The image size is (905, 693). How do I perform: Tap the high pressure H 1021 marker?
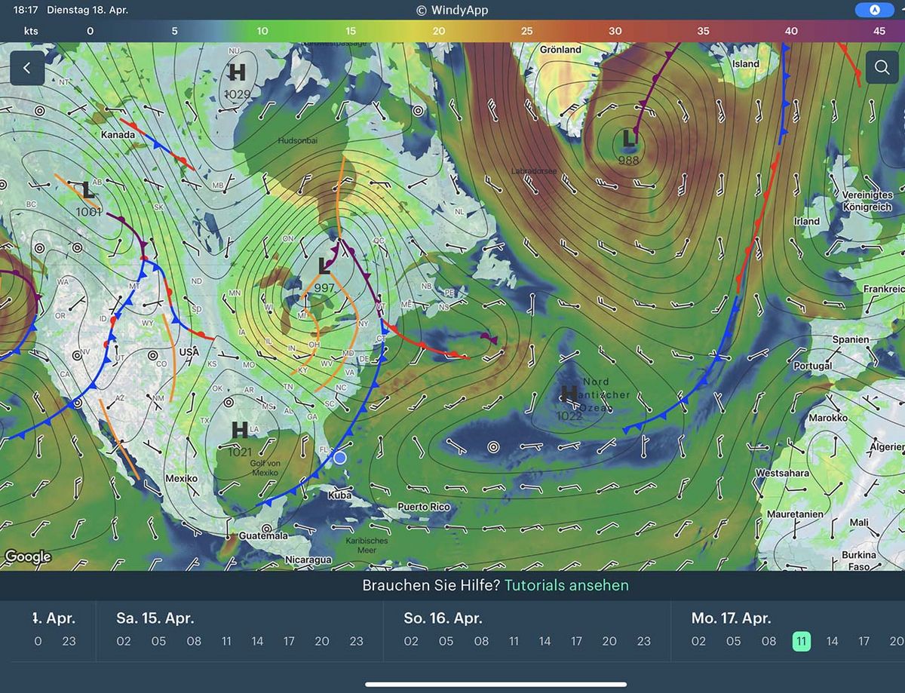click(240, 439)
